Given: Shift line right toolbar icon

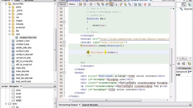Looking at the screenshot, I should [x=140, y=4].
